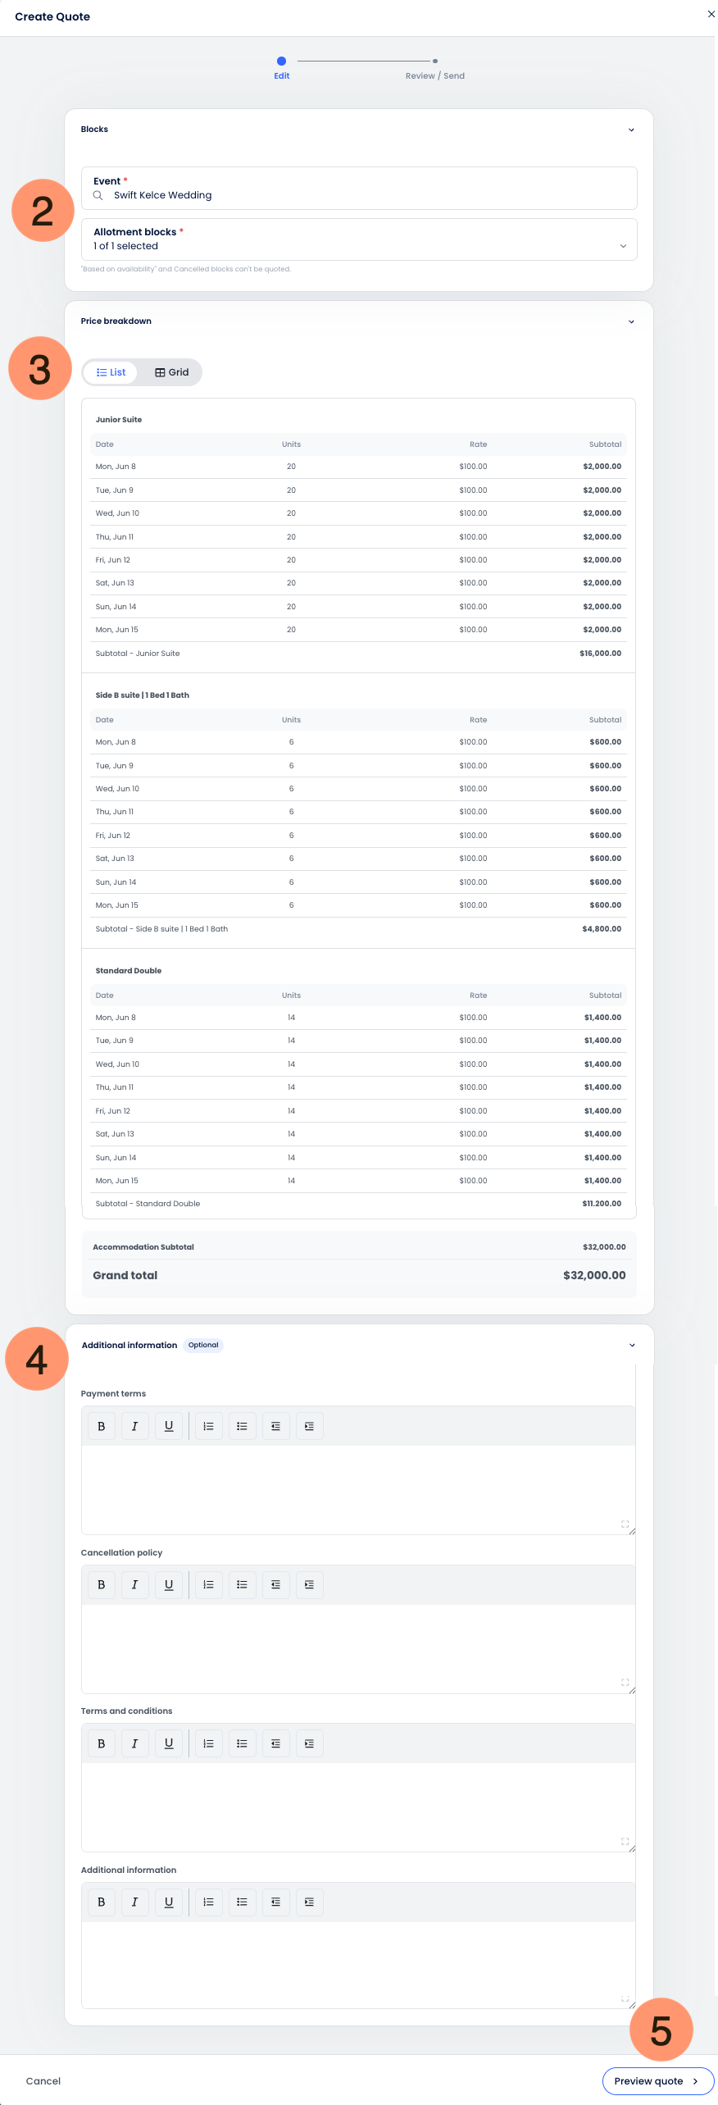Click the Preview quote button

click(x=657, y=2080)
